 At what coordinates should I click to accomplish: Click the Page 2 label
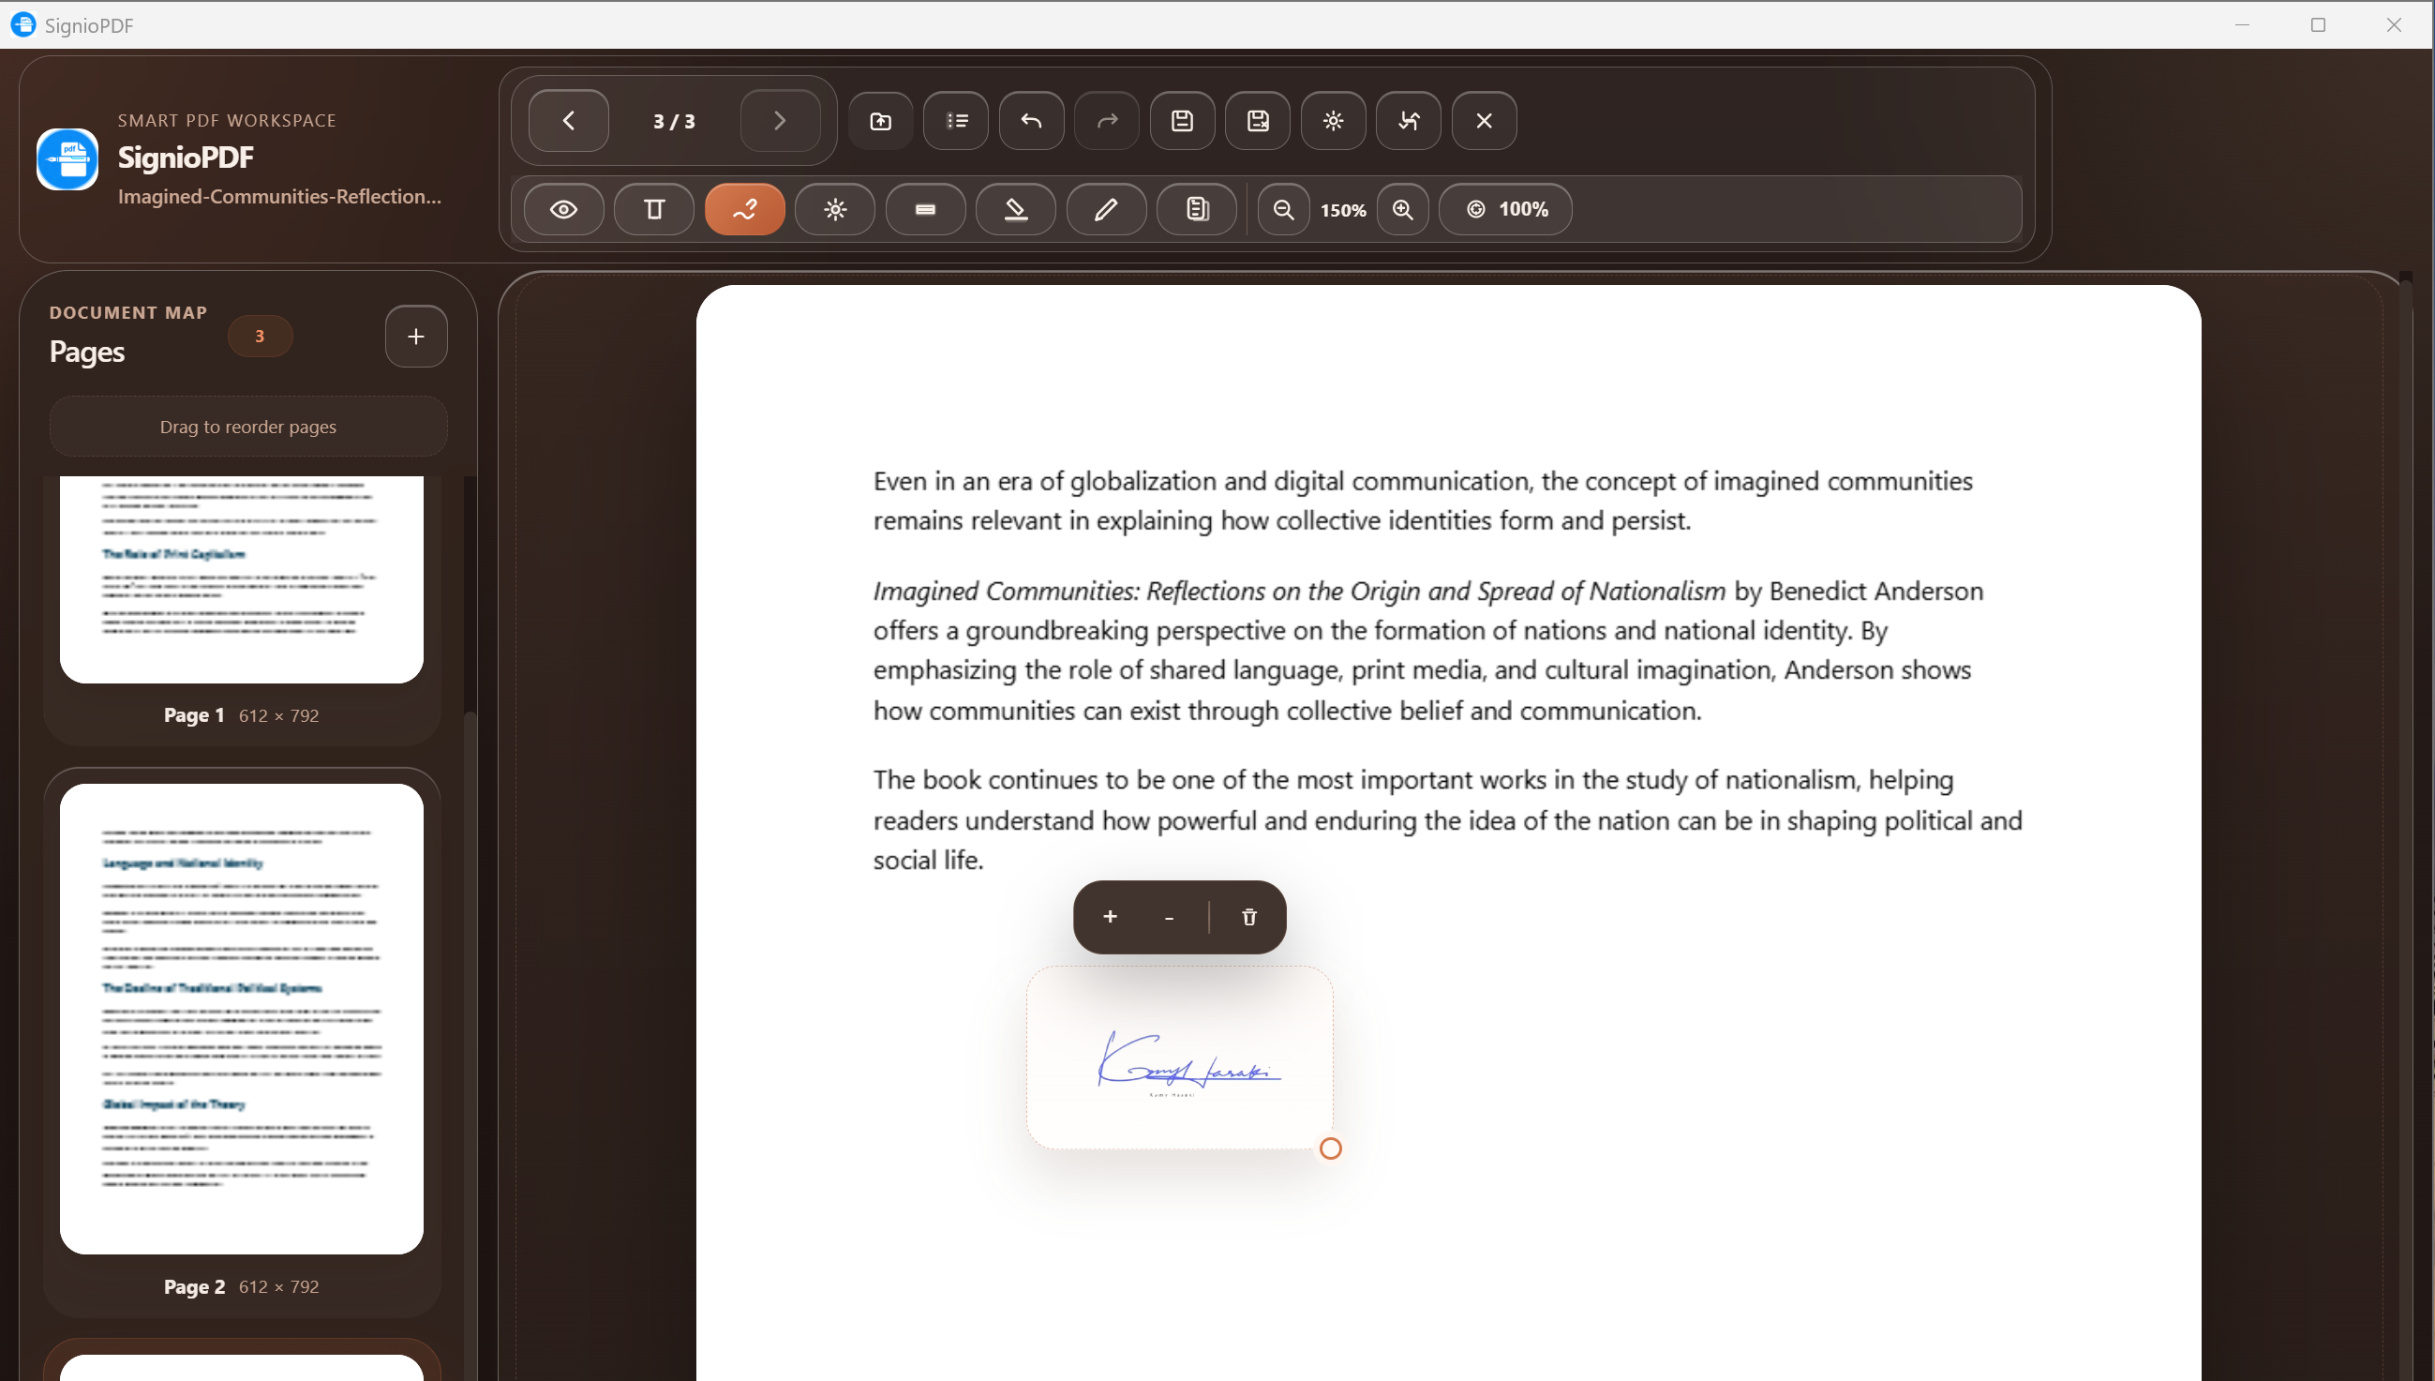pos(193,1286)
